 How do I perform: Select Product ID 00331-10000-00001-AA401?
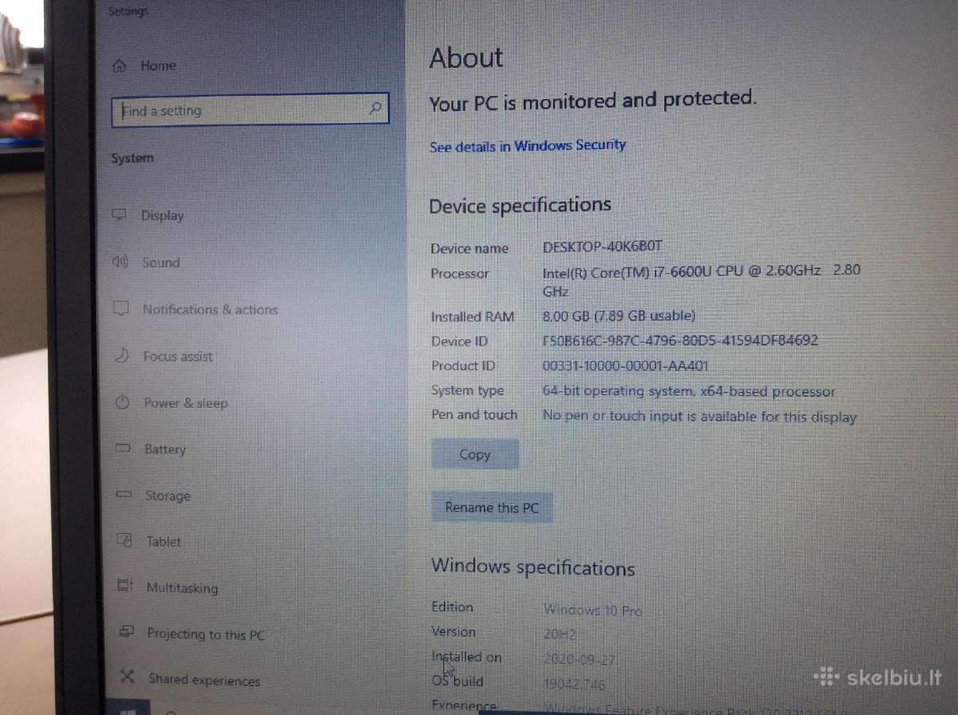point(625,365)
